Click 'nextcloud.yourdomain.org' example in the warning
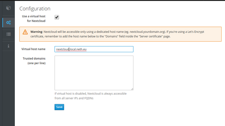Screen dimensions: 225x126 (147, 32)
